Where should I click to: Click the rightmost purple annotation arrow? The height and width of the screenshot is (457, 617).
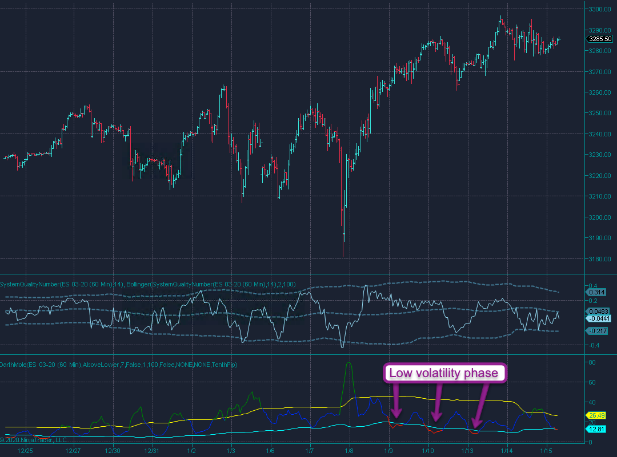[x=481, y=405]
